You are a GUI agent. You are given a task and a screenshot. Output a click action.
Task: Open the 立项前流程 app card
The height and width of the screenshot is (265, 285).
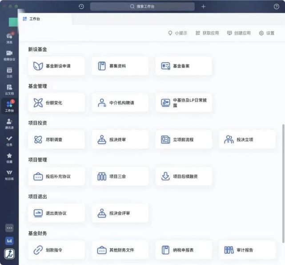click(x=184, y=139)
